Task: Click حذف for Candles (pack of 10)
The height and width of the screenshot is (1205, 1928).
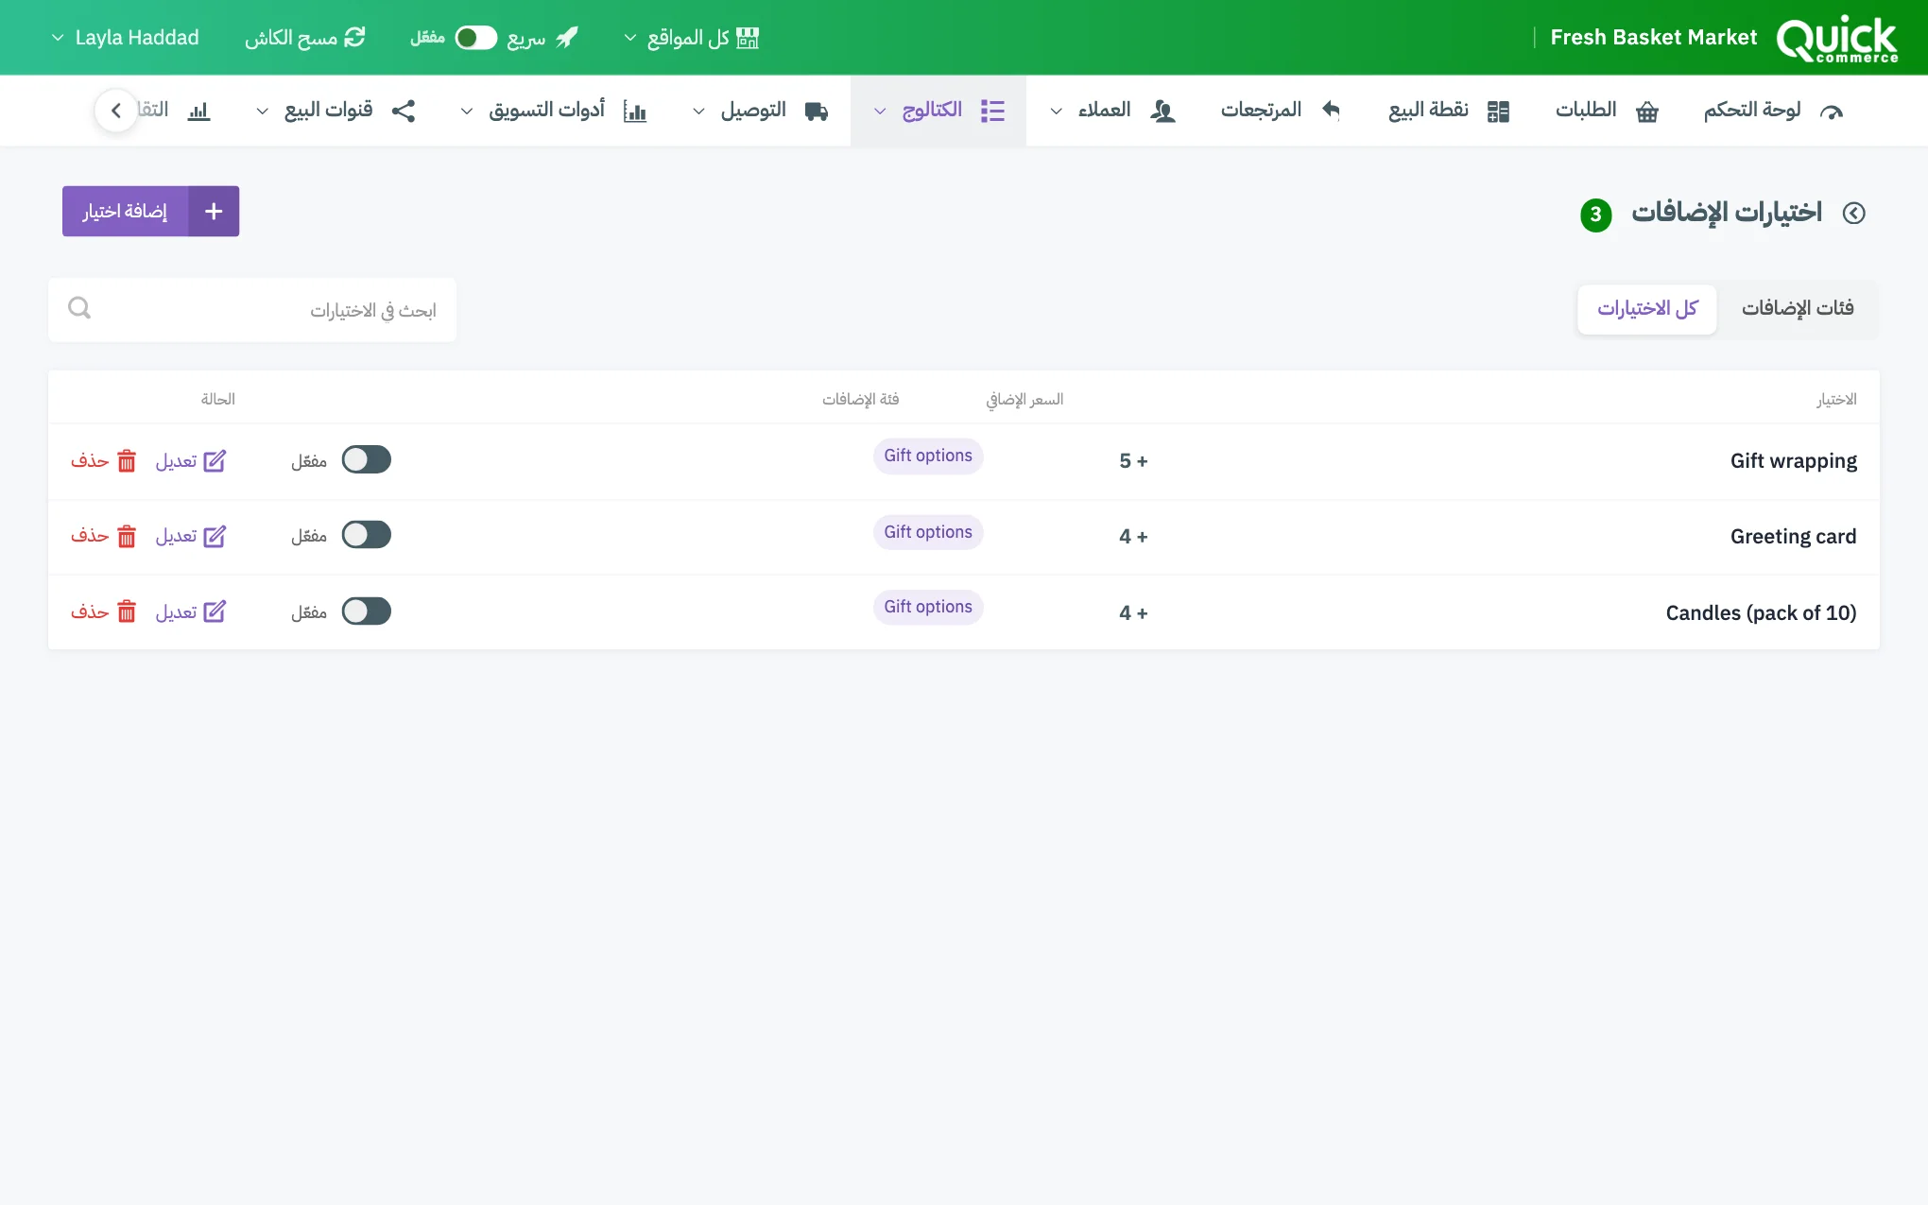Action: tap(103, 612)
